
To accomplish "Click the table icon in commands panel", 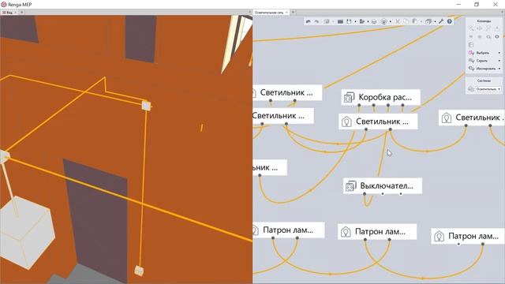I will point(471,45).
